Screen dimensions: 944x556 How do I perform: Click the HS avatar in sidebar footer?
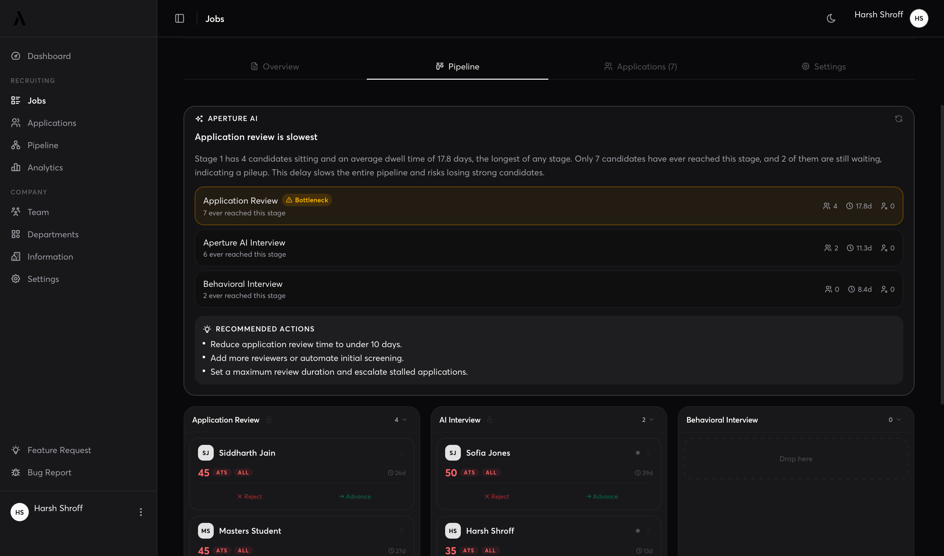tap(19, 512)
